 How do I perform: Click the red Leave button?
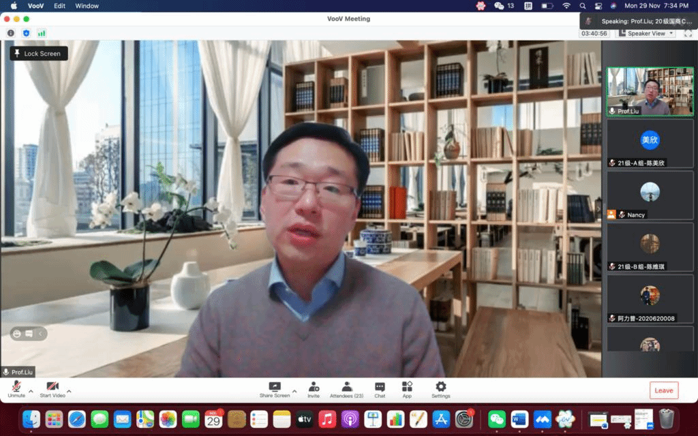pyautogui.click(x=663, y=390)
